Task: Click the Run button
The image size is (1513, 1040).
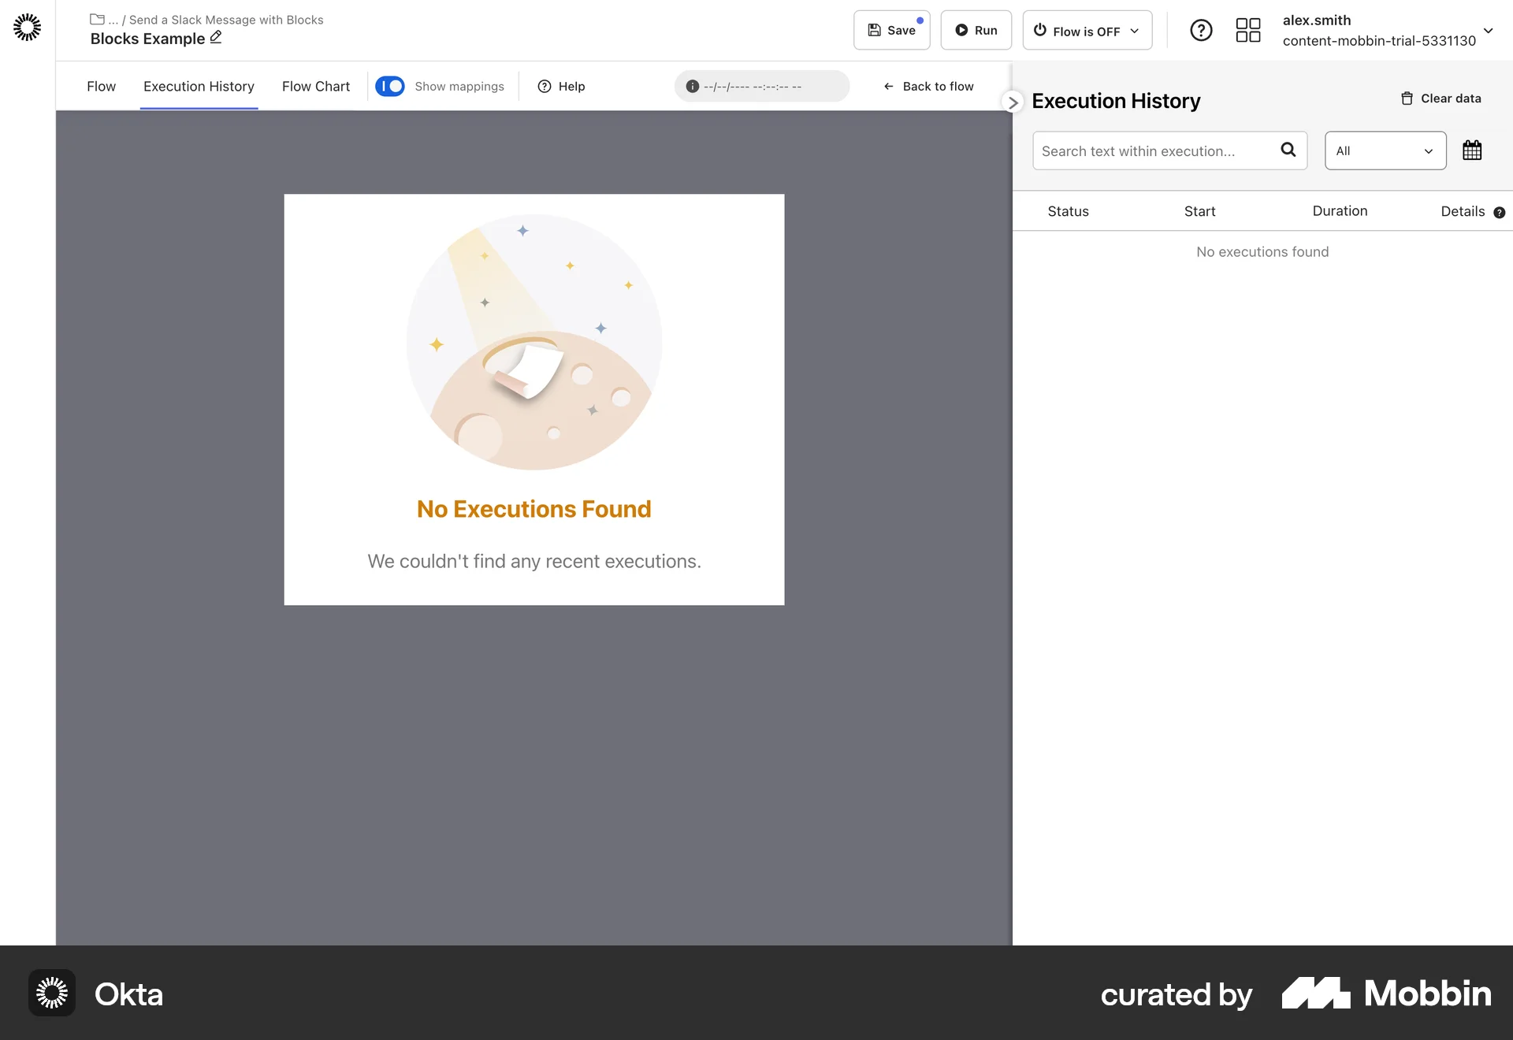Action: click(x=976, y=30)
